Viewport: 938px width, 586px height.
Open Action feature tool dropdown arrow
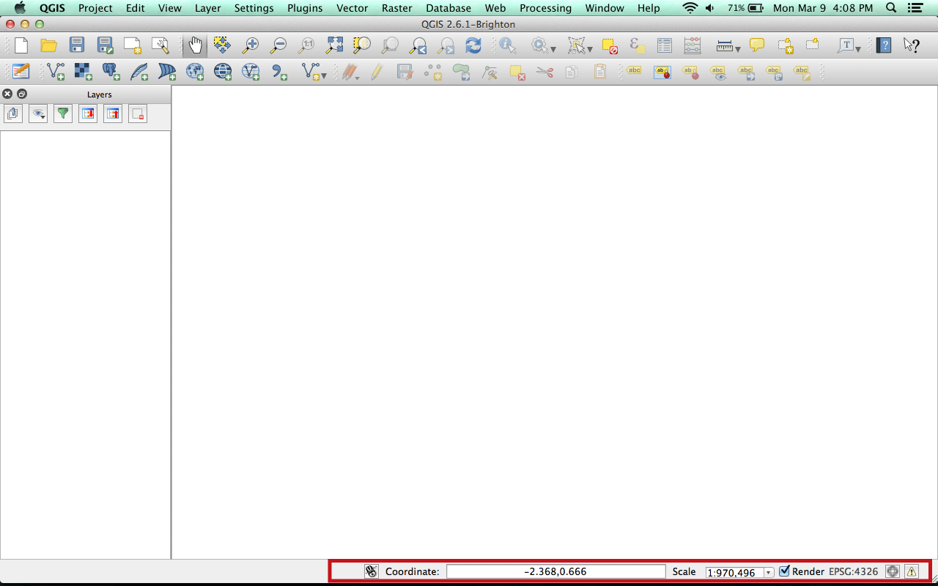coord(553,49)
